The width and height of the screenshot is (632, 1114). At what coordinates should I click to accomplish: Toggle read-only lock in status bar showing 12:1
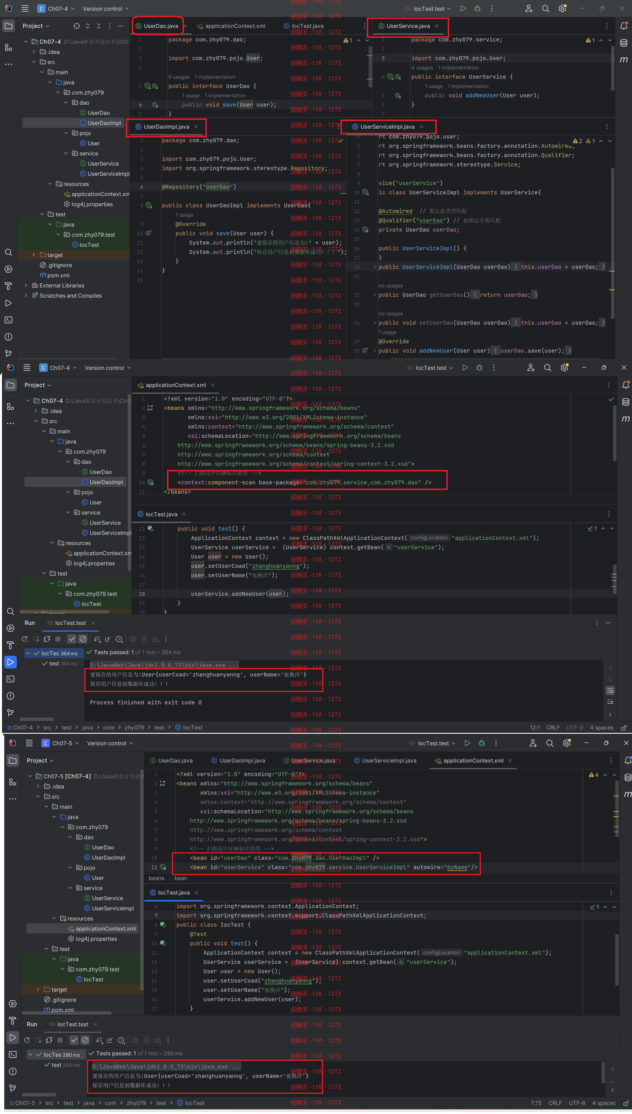[x=623, y=727]
